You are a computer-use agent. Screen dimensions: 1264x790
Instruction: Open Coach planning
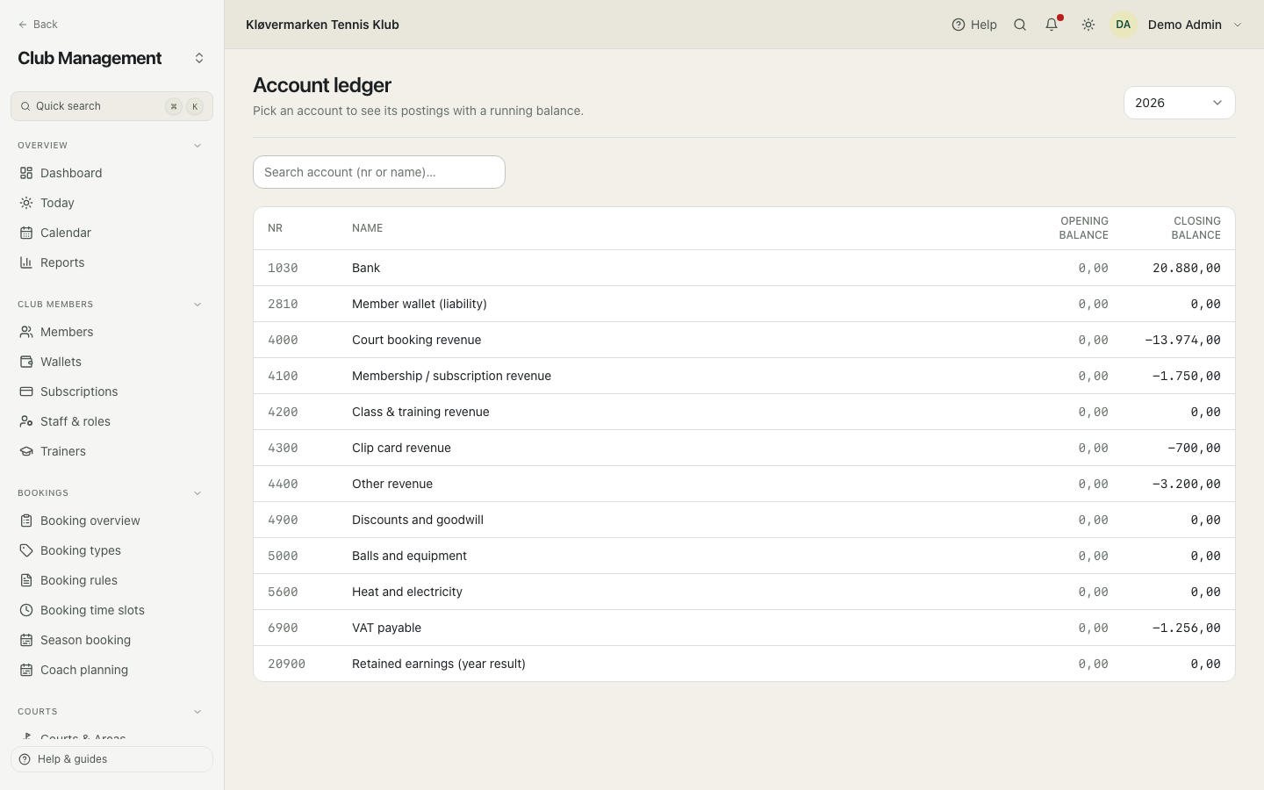click(x=111, y=670)
